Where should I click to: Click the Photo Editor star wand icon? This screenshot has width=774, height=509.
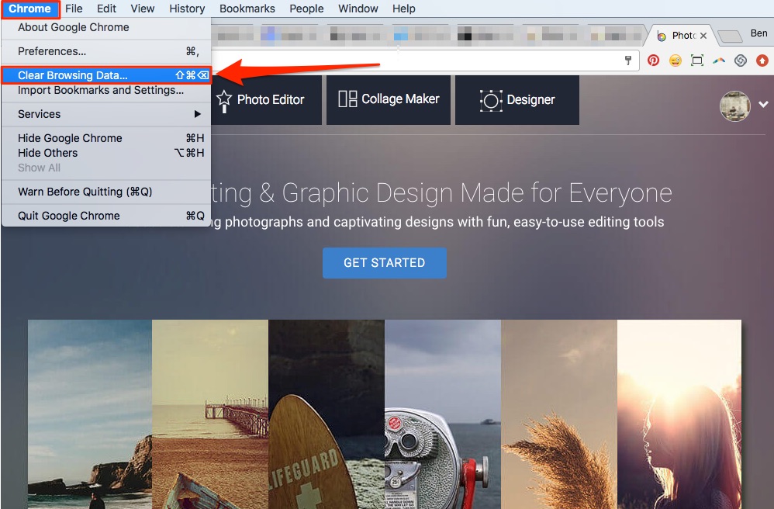224,100
